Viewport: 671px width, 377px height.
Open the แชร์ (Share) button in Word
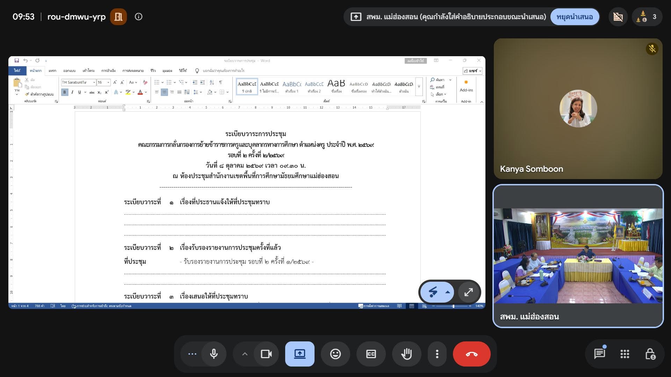pyautogui.click(x=472, y=71)
